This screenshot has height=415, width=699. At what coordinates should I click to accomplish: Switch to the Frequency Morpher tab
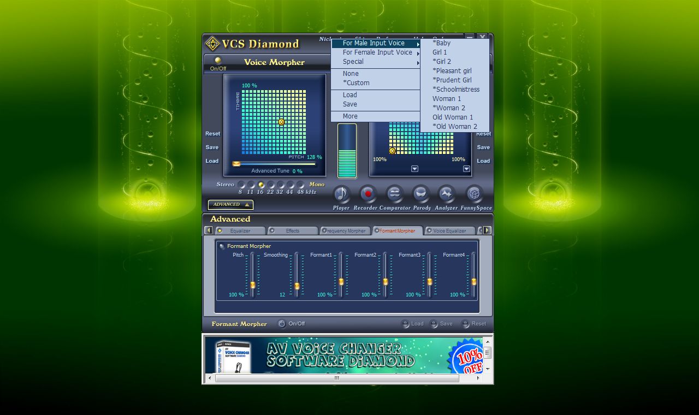point(345,231)
